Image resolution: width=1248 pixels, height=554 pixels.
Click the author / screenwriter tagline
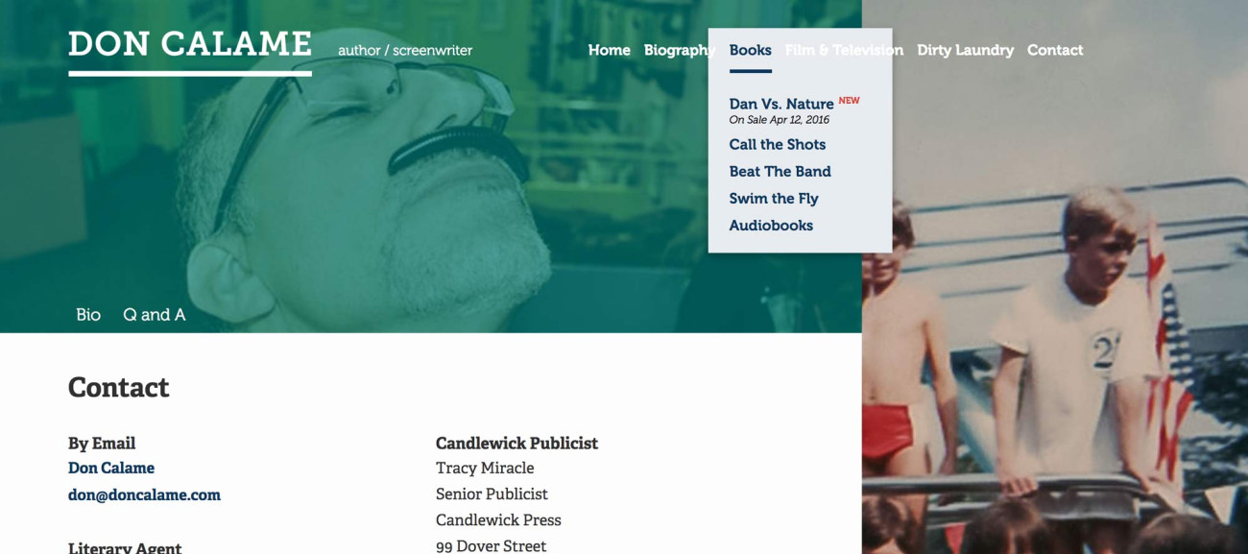405,50
